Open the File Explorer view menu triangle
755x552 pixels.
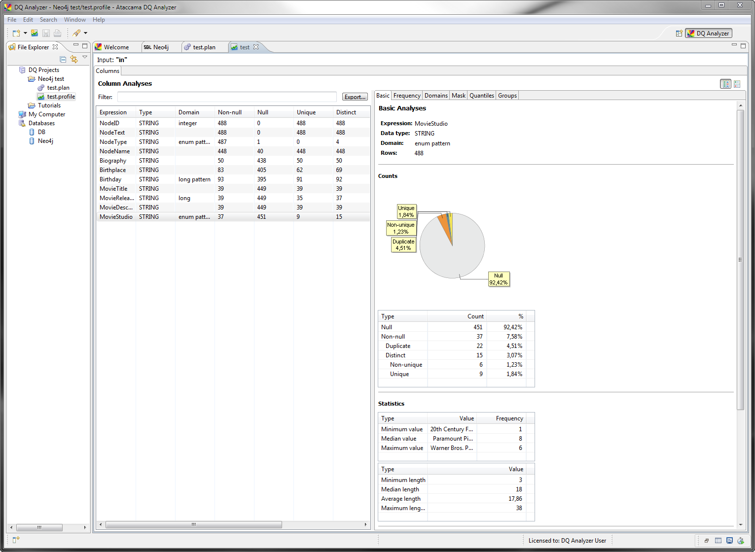tap(85, 57)
